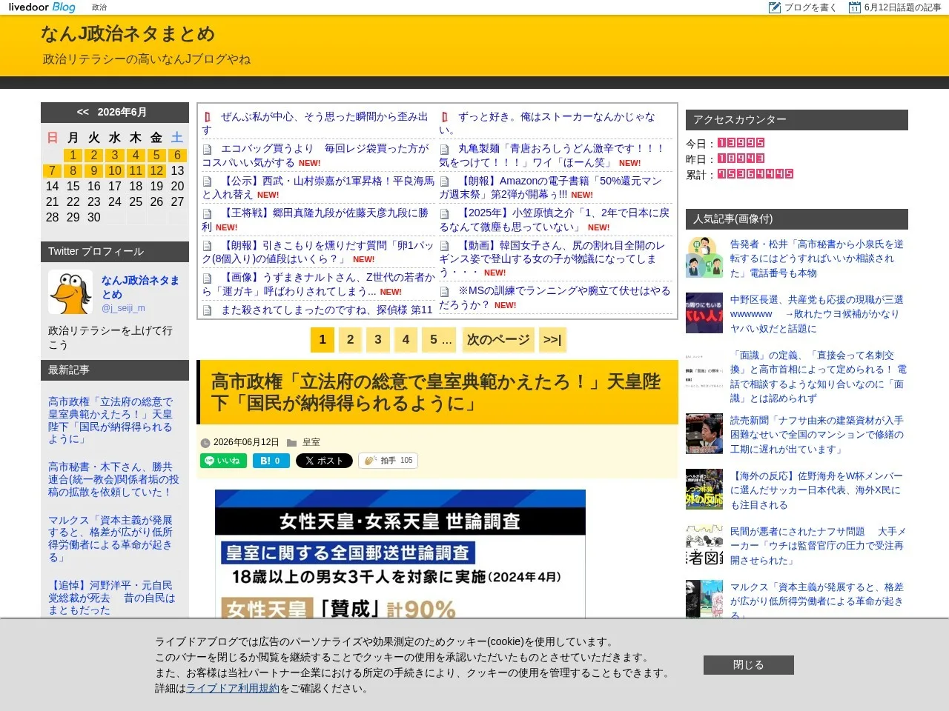This screenshot has width=949, height=711.
Task: Open the 6月12日話題の記事 calendar icon
Action: coord(854,7)
